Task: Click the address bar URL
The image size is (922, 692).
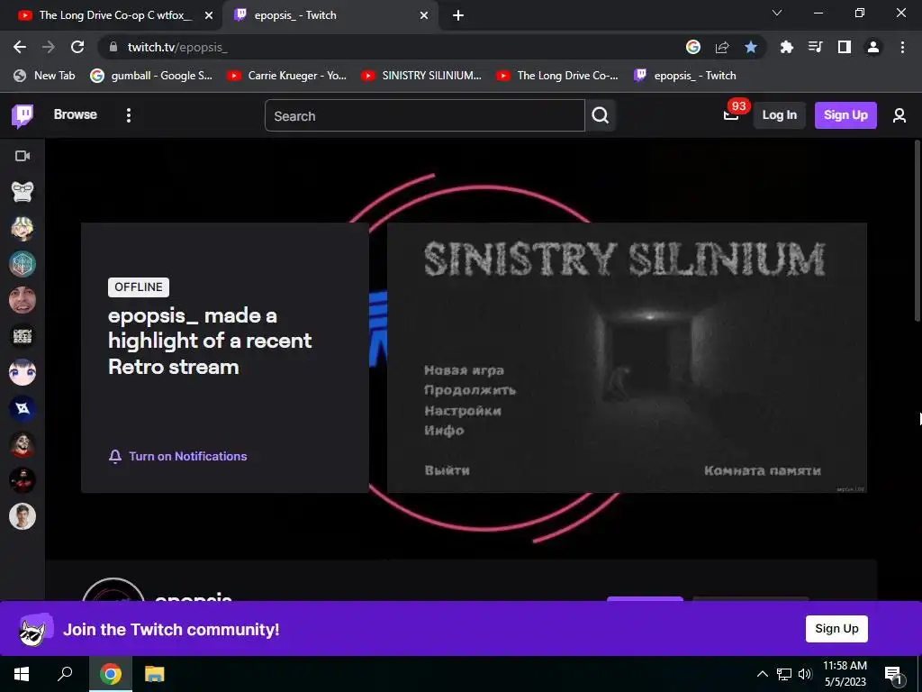Action: coord(177,47)
